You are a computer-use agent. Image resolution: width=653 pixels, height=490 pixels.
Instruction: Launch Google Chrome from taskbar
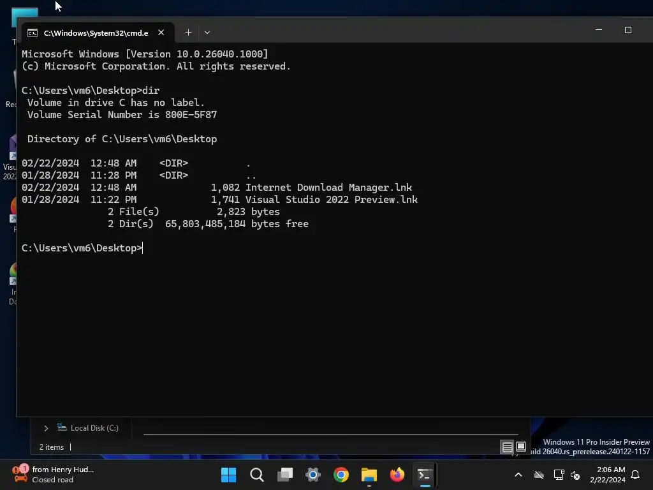coord(341,475)
